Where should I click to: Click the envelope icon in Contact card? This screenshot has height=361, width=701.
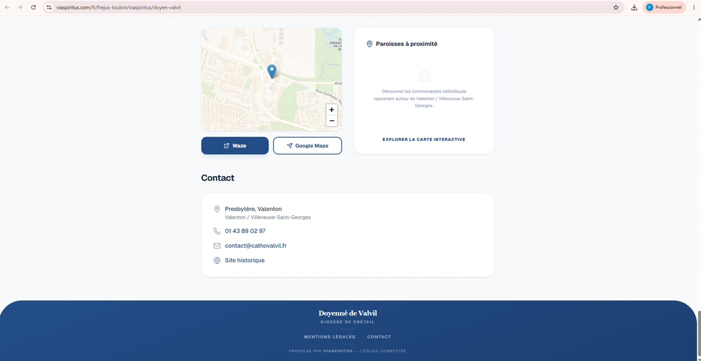click(x=217, y=246)
